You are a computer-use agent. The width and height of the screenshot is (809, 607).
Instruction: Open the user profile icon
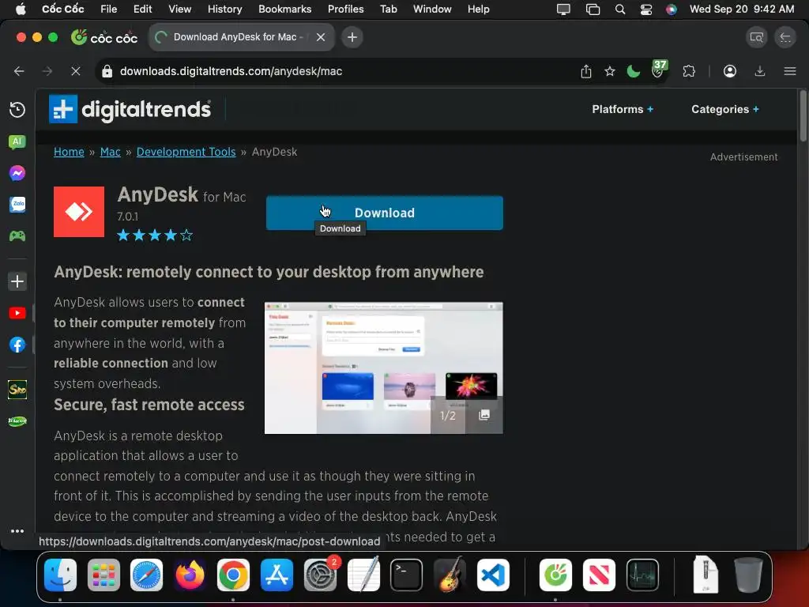(729, 71)
